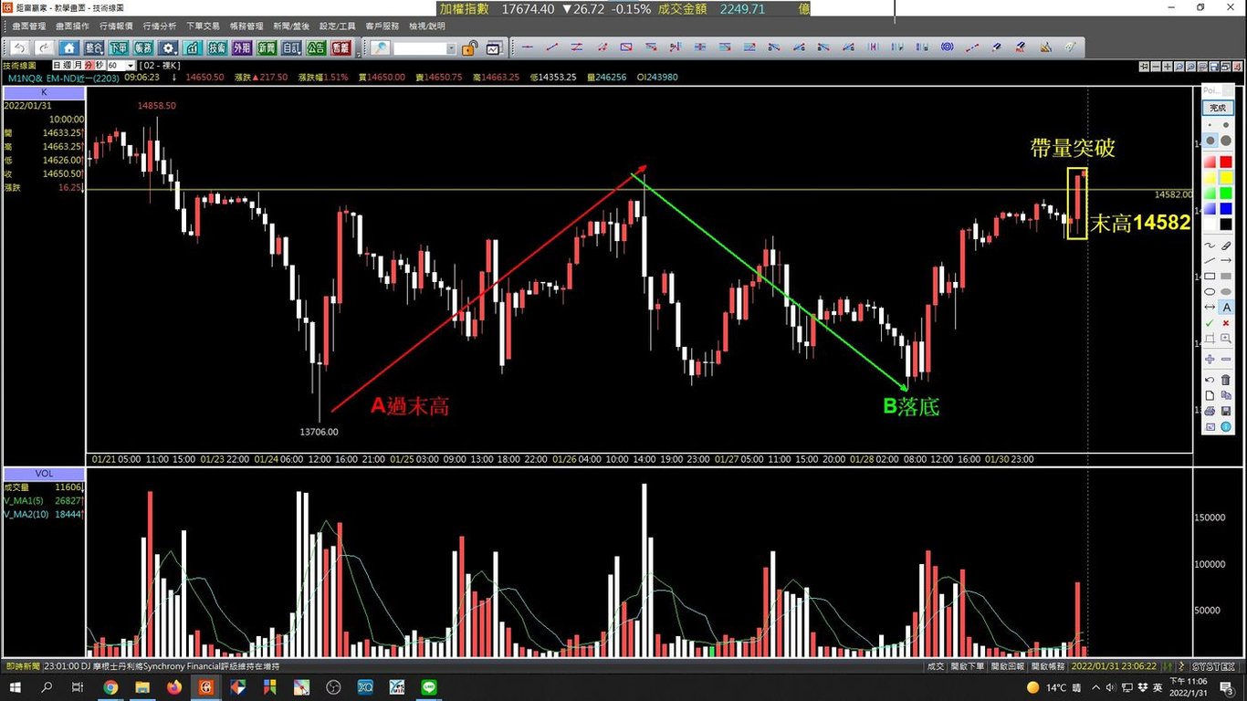This screenshot has height=701, width=1247.
Task: Switch chart period to 週 (week)
Action: coord(67,66)
